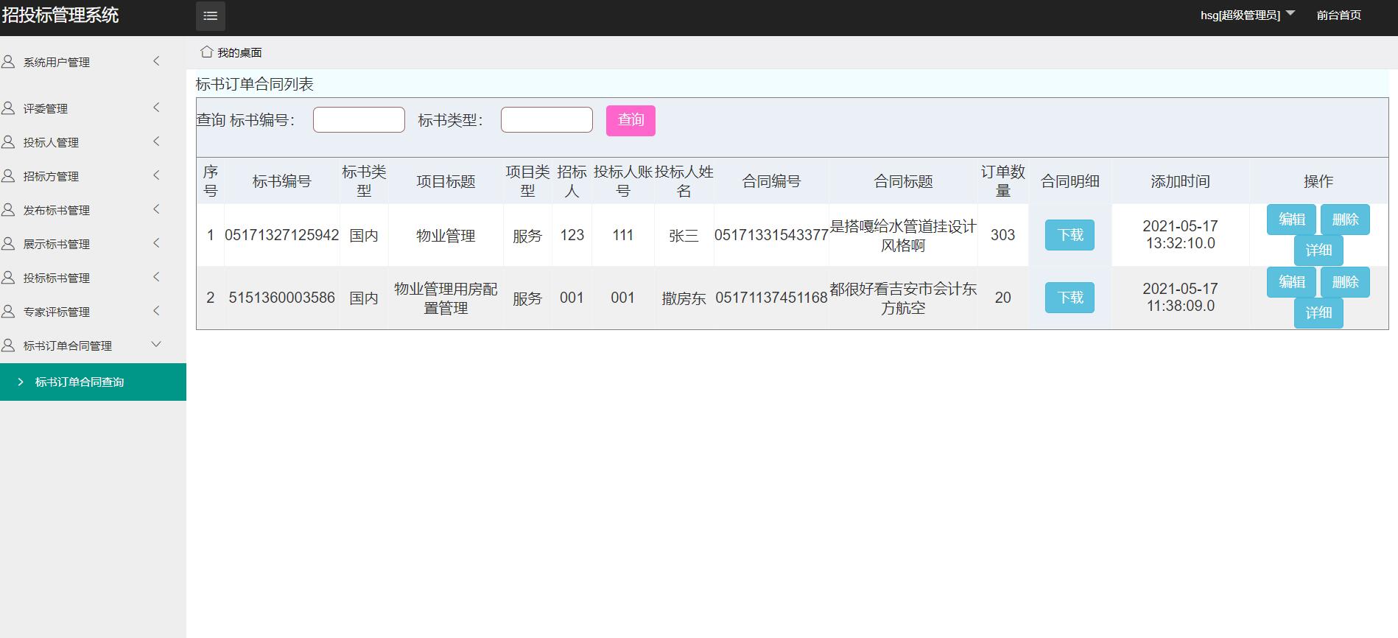1398x638 pixels.
Task: Click hsg[超级管理员] username
Action: click(x=1240, y=15)
